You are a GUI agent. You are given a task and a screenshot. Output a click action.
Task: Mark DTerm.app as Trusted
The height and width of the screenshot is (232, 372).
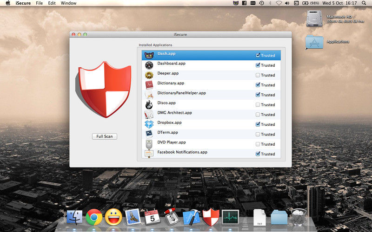[258, 134]
